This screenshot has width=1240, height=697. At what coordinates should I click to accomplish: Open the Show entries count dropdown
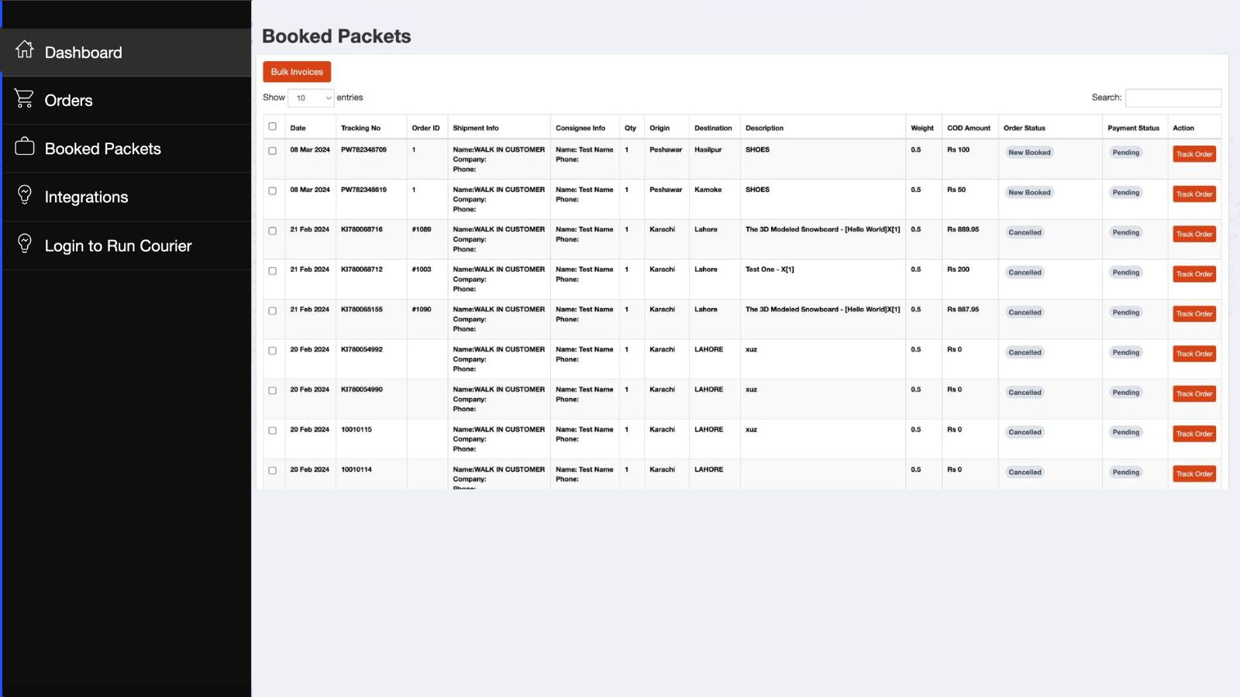coord(311,98)
